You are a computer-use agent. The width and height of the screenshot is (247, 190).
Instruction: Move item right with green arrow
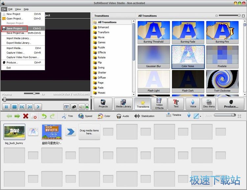[17, 116]
